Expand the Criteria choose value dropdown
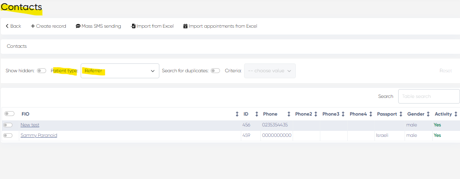460x179 pixels. (x=270, y=71)
